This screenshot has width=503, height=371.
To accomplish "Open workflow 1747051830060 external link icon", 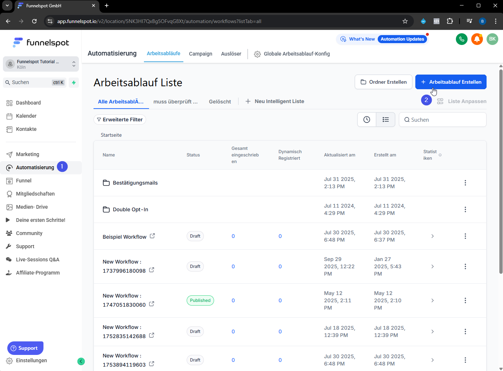I will pos(152,304).
